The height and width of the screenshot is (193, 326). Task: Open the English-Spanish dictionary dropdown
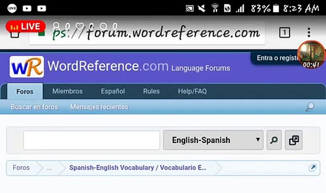click(x=213, y=140)
